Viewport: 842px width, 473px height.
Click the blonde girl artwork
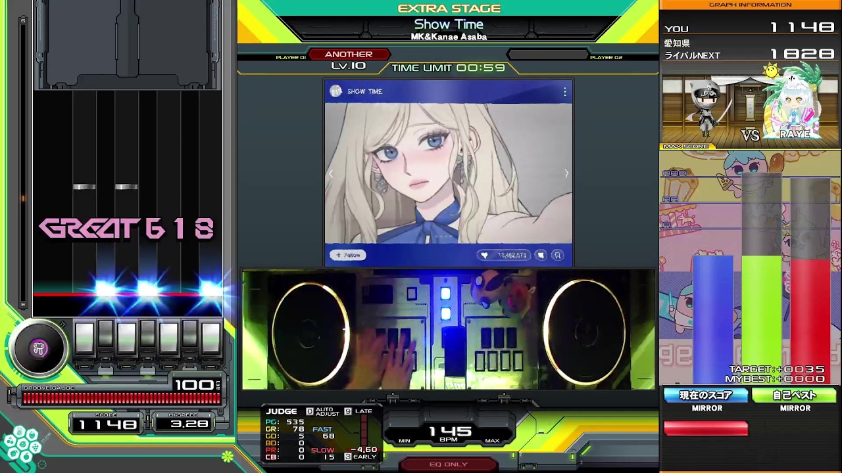tap(449, 173)
